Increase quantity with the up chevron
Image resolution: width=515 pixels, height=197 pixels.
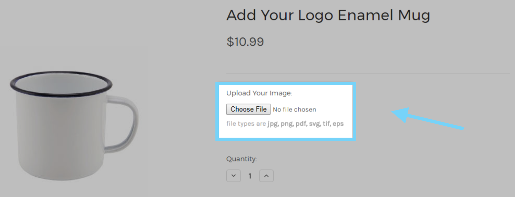266,176
